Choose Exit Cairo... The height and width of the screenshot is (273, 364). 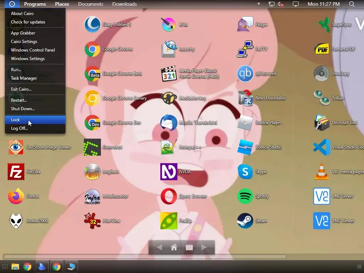35,89
